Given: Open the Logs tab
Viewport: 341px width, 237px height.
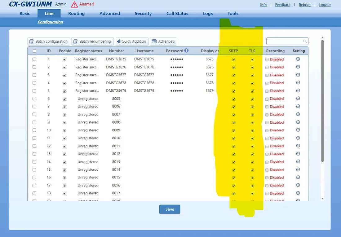Looking at the screenshot, I should click(x=208, y=14).
